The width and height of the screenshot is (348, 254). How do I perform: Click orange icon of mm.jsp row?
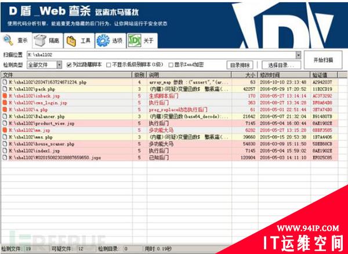click(x=5, y=130)
